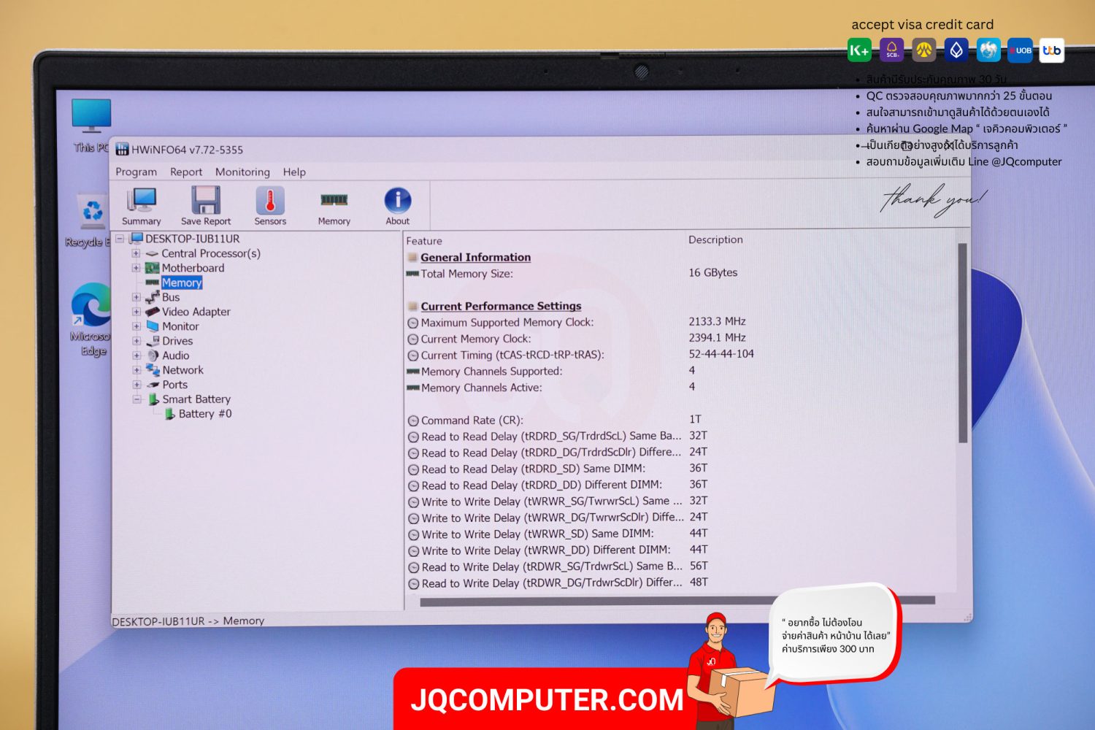The height and width of the screenshot is (730, 1095).
Task: Select the Microsoft Edge desktop icon
Action: coord(91,318)
